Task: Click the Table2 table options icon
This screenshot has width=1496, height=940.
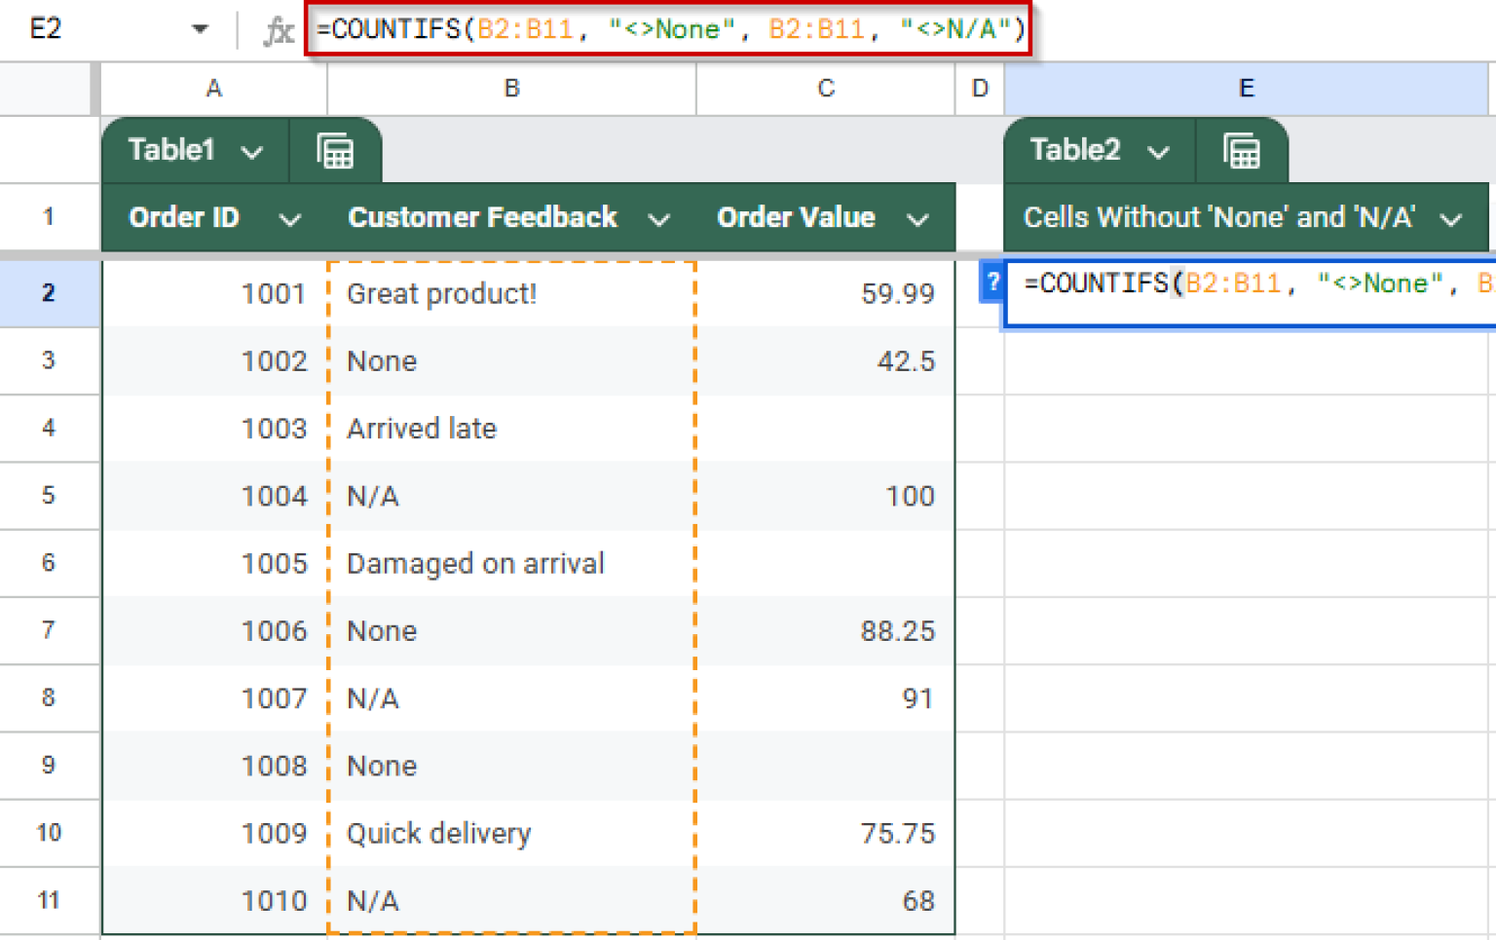Action: pos(1242,150)
